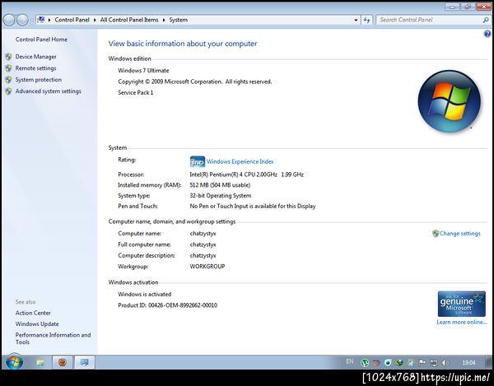Image resolution: width=494 pixels, height=386 pixels.
Task: Click System in the breadcrumb
Action: (x=179, y=20)
